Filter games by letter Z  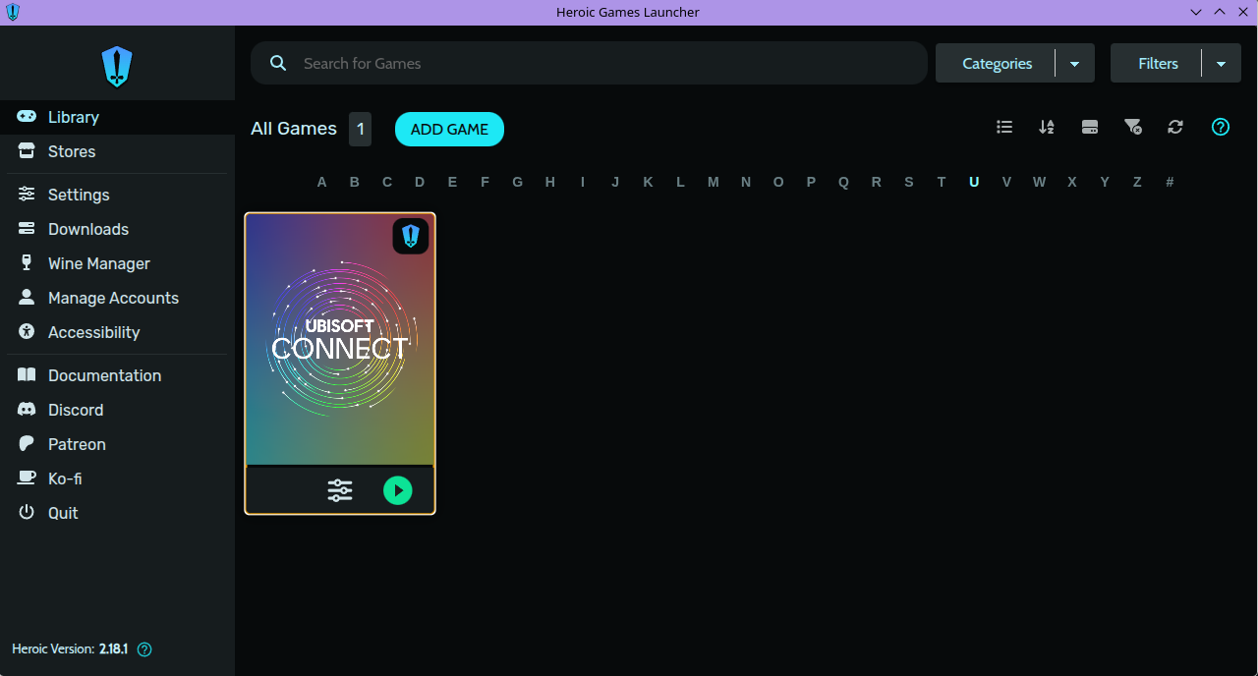click(x=1137, y=182)
